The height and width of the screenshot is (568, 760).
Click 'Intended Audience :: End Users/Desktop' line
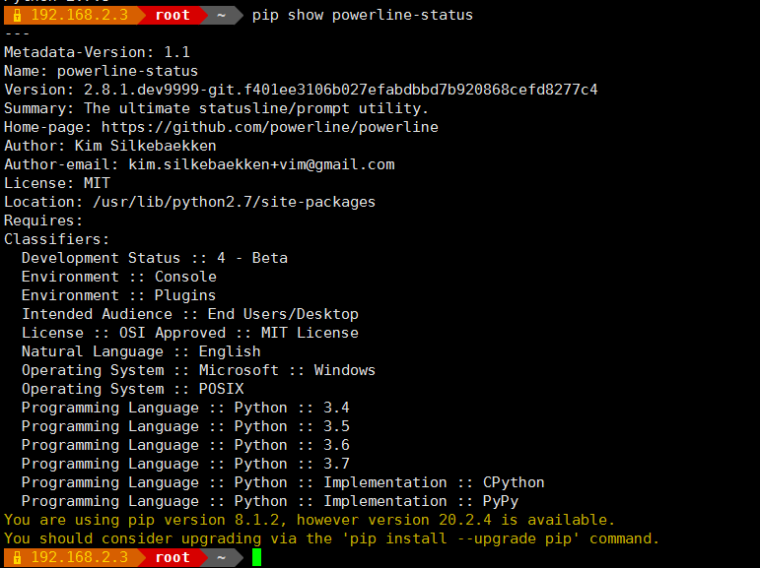190,314
